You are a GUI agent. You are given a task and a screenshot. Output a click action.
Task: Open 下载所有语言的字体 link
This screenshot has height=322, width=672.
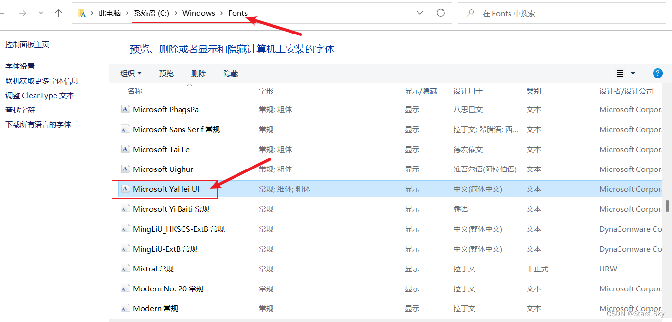point(38,124)
